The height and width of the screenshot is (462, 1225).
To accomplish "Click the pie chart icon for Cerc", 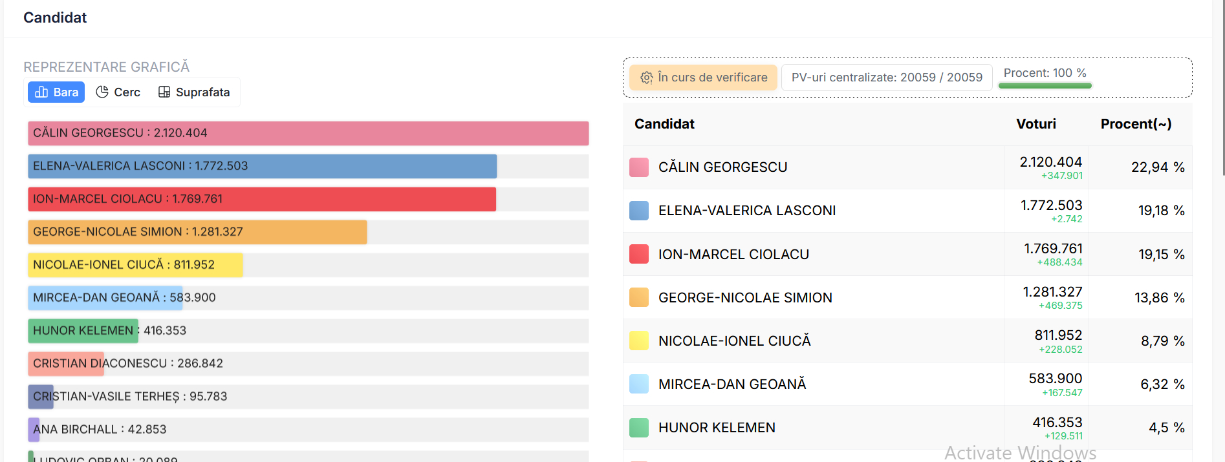I will (102, 92).
